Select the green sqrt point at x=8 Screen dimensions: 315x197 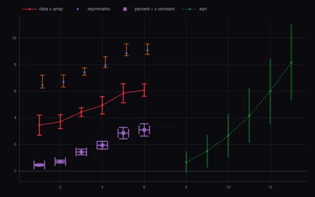pos(186,162)
